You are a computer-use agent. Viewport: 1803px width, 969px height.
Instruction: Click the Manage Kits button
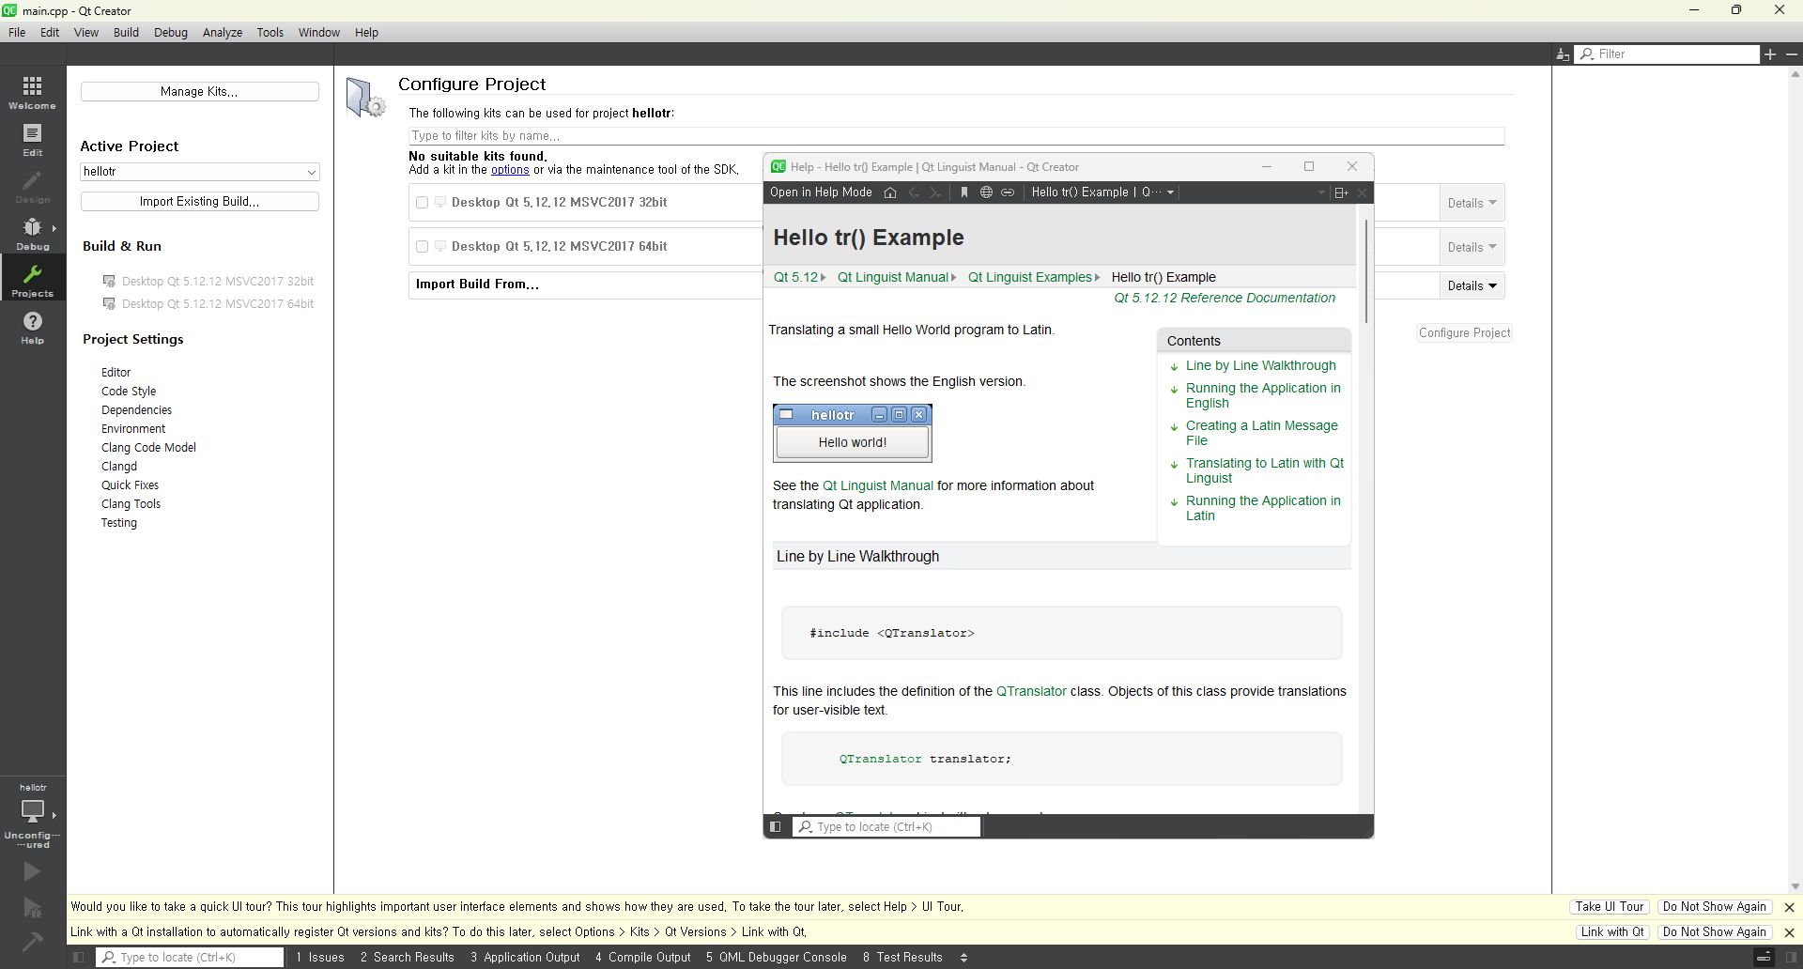pos(200,92)
